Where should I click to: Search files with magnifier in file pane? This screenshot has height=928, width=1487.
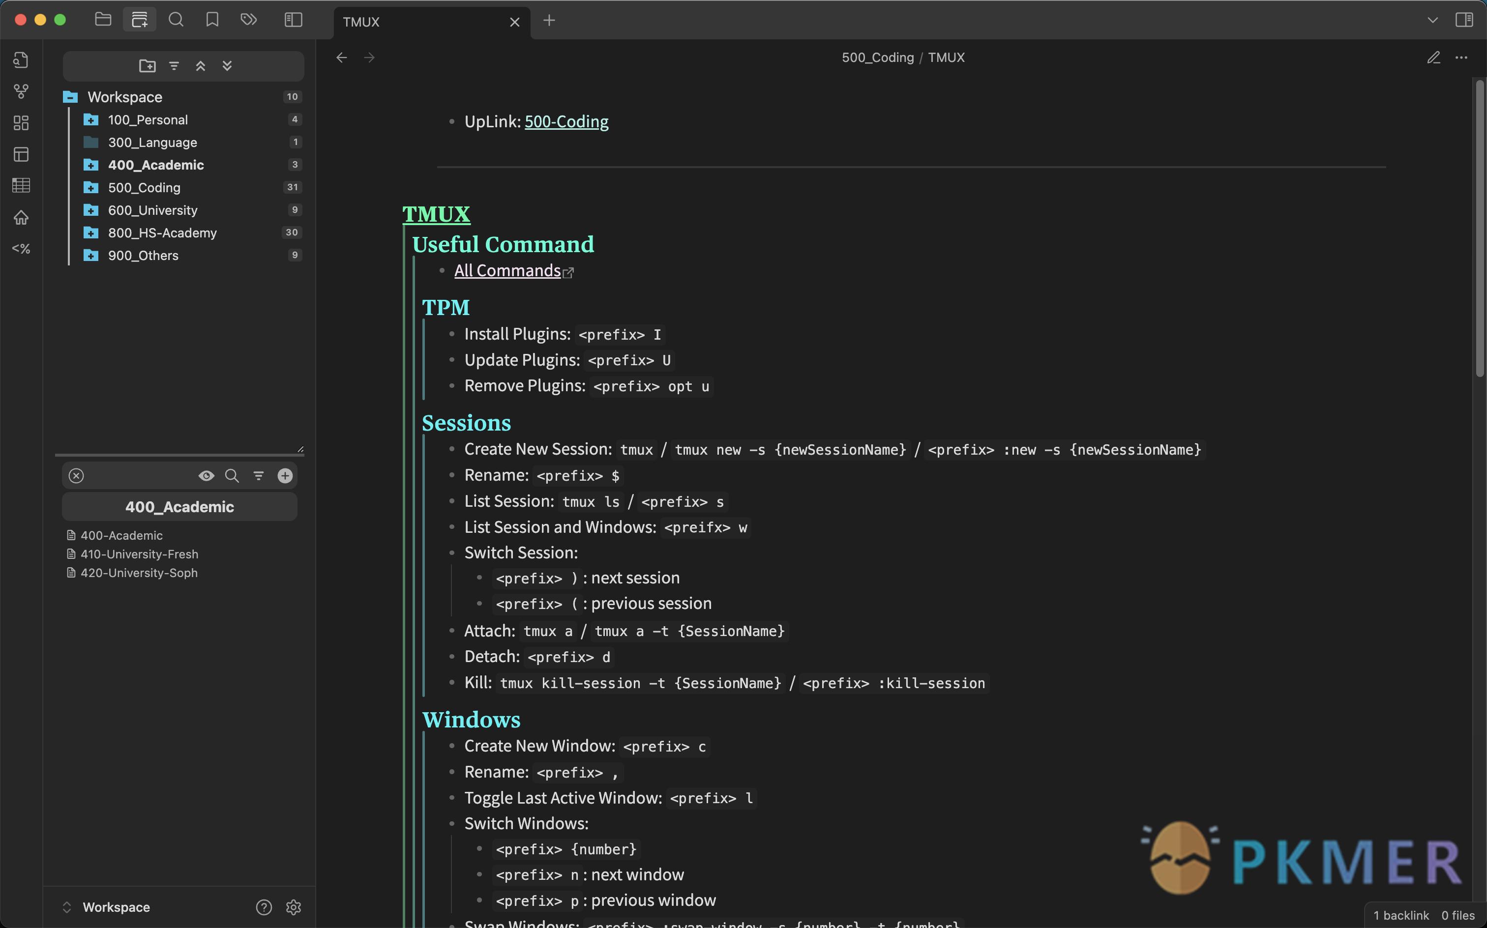pyautogui.click(x=232, y=476)
